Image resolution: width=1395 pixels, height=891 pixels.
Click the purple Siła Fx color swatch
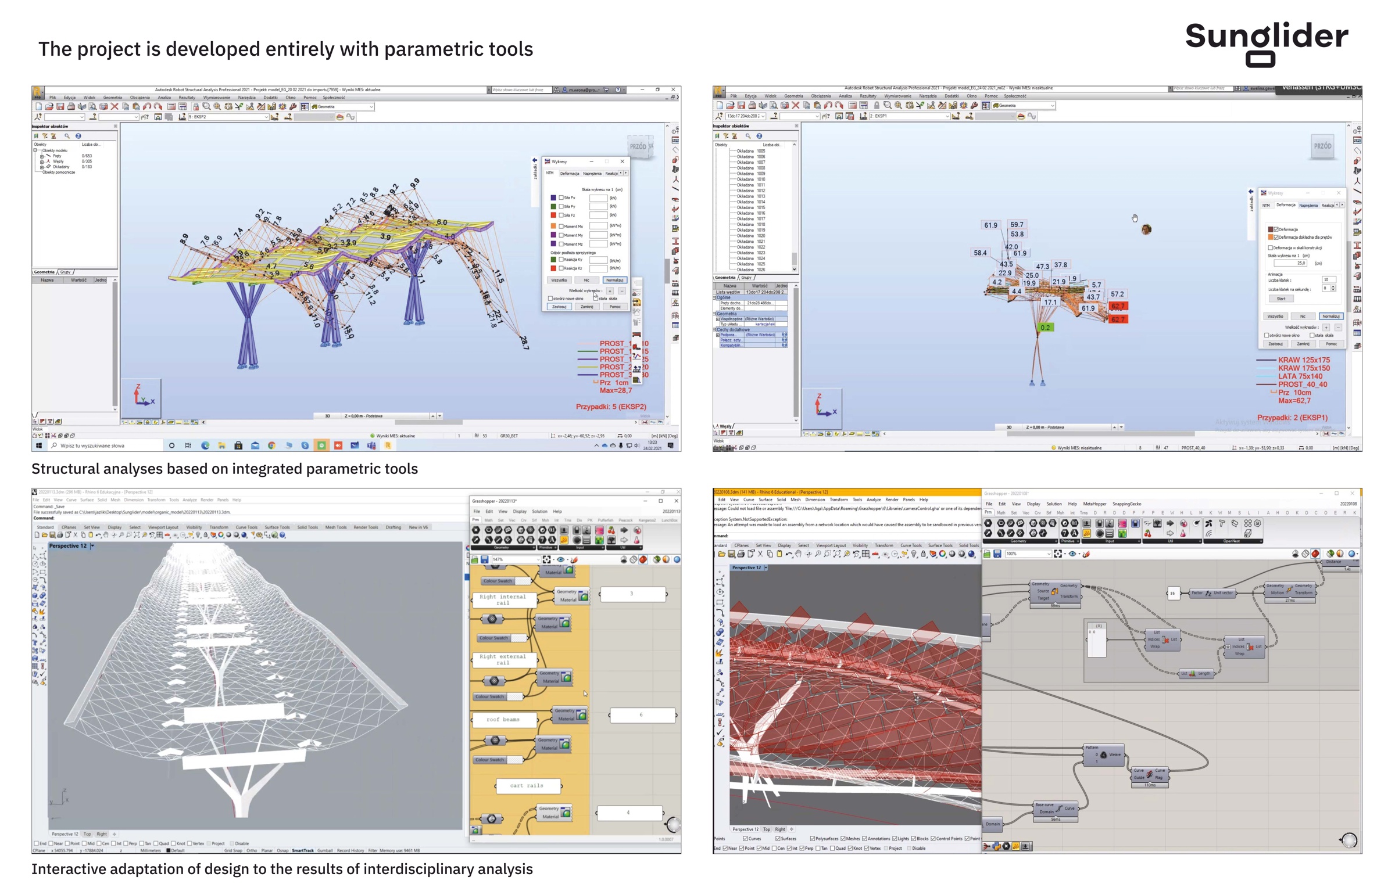click(553, 198)
